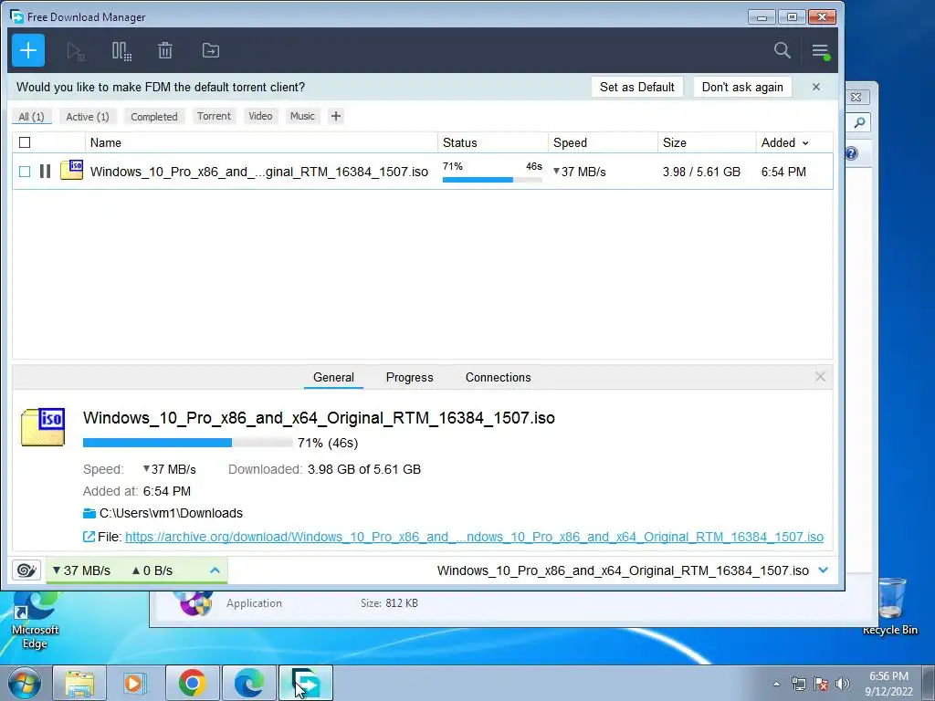Toggle snail mode speed limit icon

26,570
